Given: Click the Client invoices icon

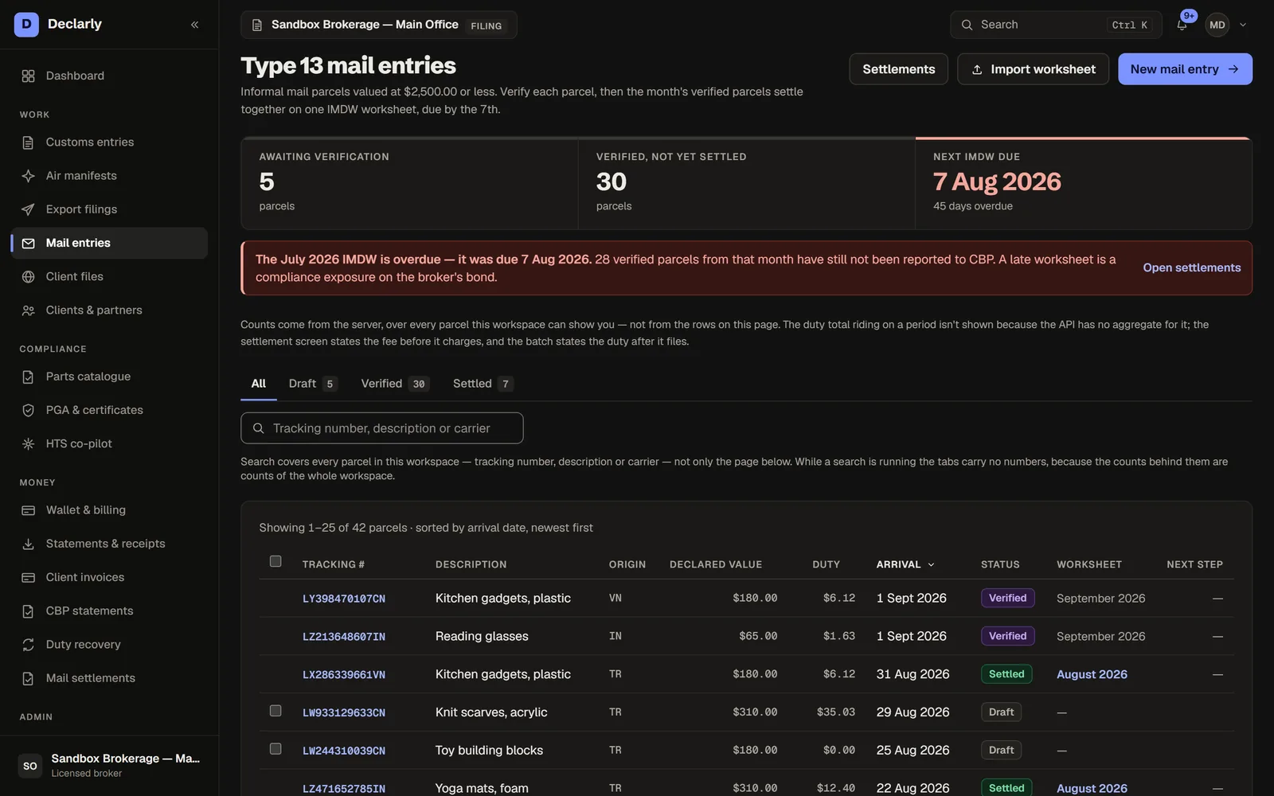Looking at the screenshot, I should click(x=29, y=577).
